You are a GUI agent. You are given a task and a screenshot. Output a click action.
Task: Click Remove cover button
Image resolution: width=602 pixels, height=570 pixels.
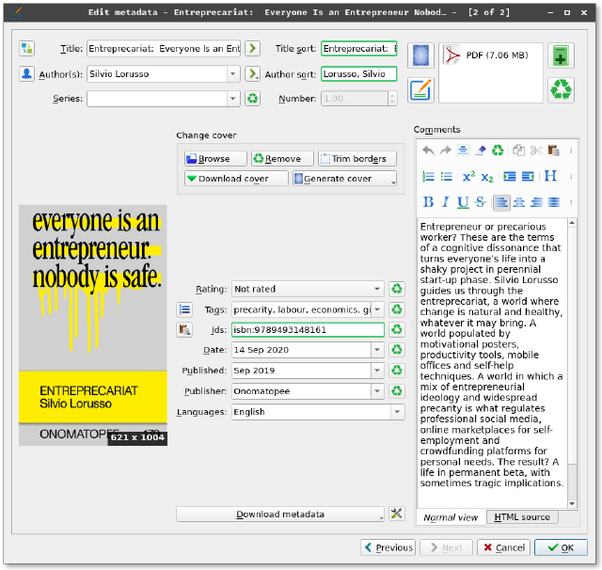282,159
